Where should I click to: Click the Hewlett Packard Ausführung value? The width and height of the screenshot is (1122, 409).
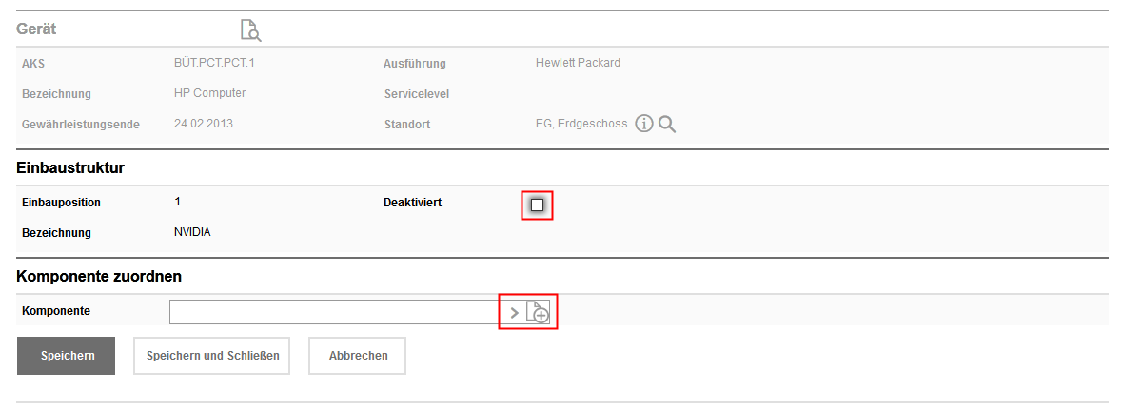[578, 64]
